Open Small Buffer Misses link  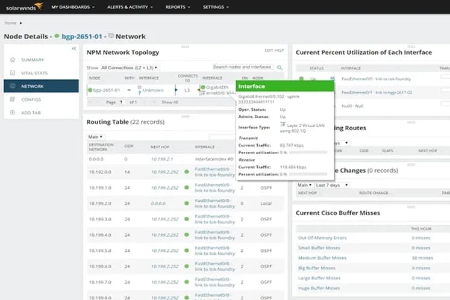click(x=319, y=248)
